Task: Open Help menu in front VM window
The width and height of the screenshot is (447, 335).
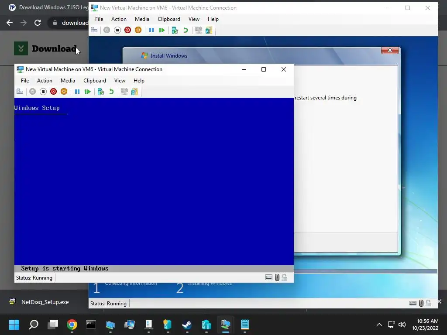Action: coord(139,81)
